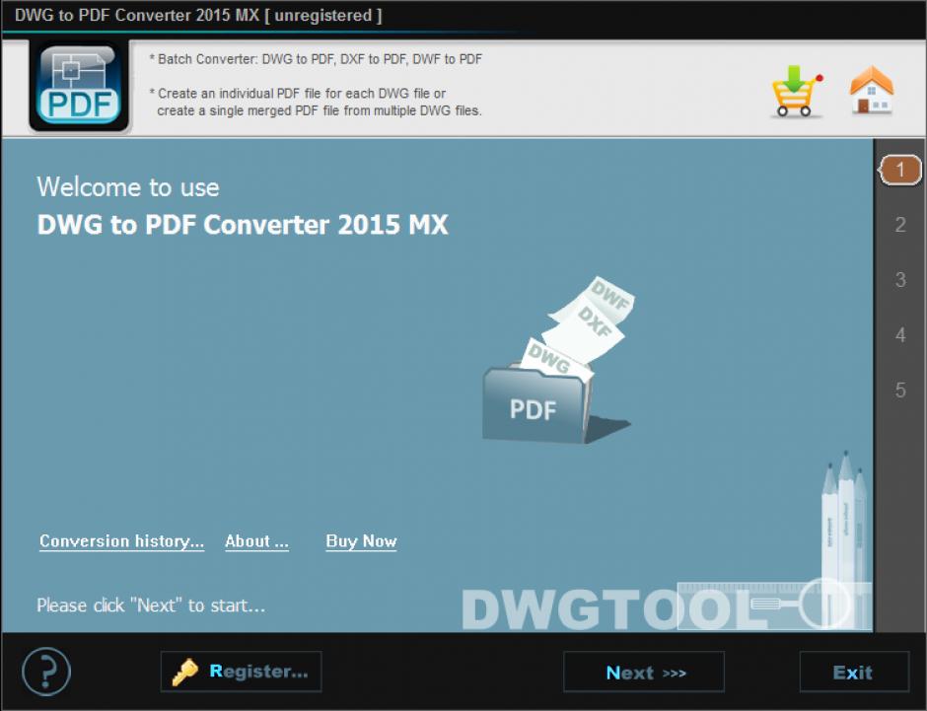The height and width of the screenshot is (711, 927).
Task: Click Next to start conversion
Action: coord(644,673)
